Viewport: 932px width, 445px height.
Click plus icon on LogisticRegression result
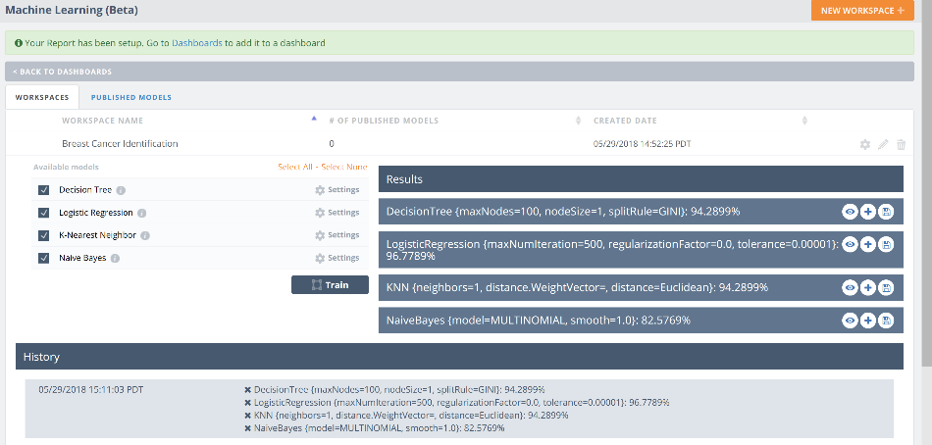[868, 244]
